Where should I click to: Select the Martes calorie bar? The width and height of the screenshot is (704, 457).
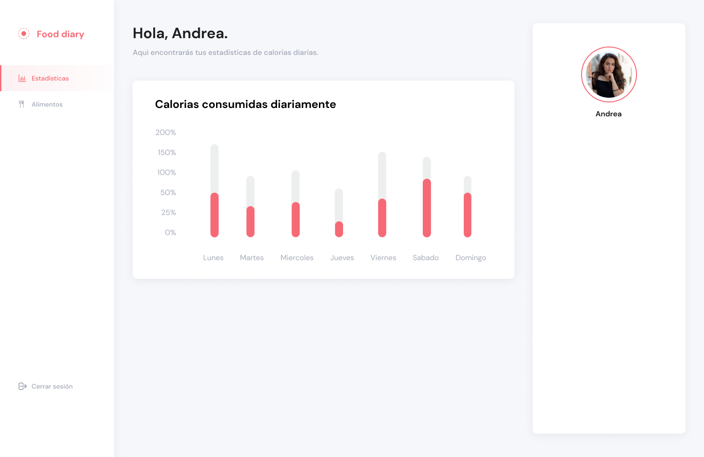point(250,207)
